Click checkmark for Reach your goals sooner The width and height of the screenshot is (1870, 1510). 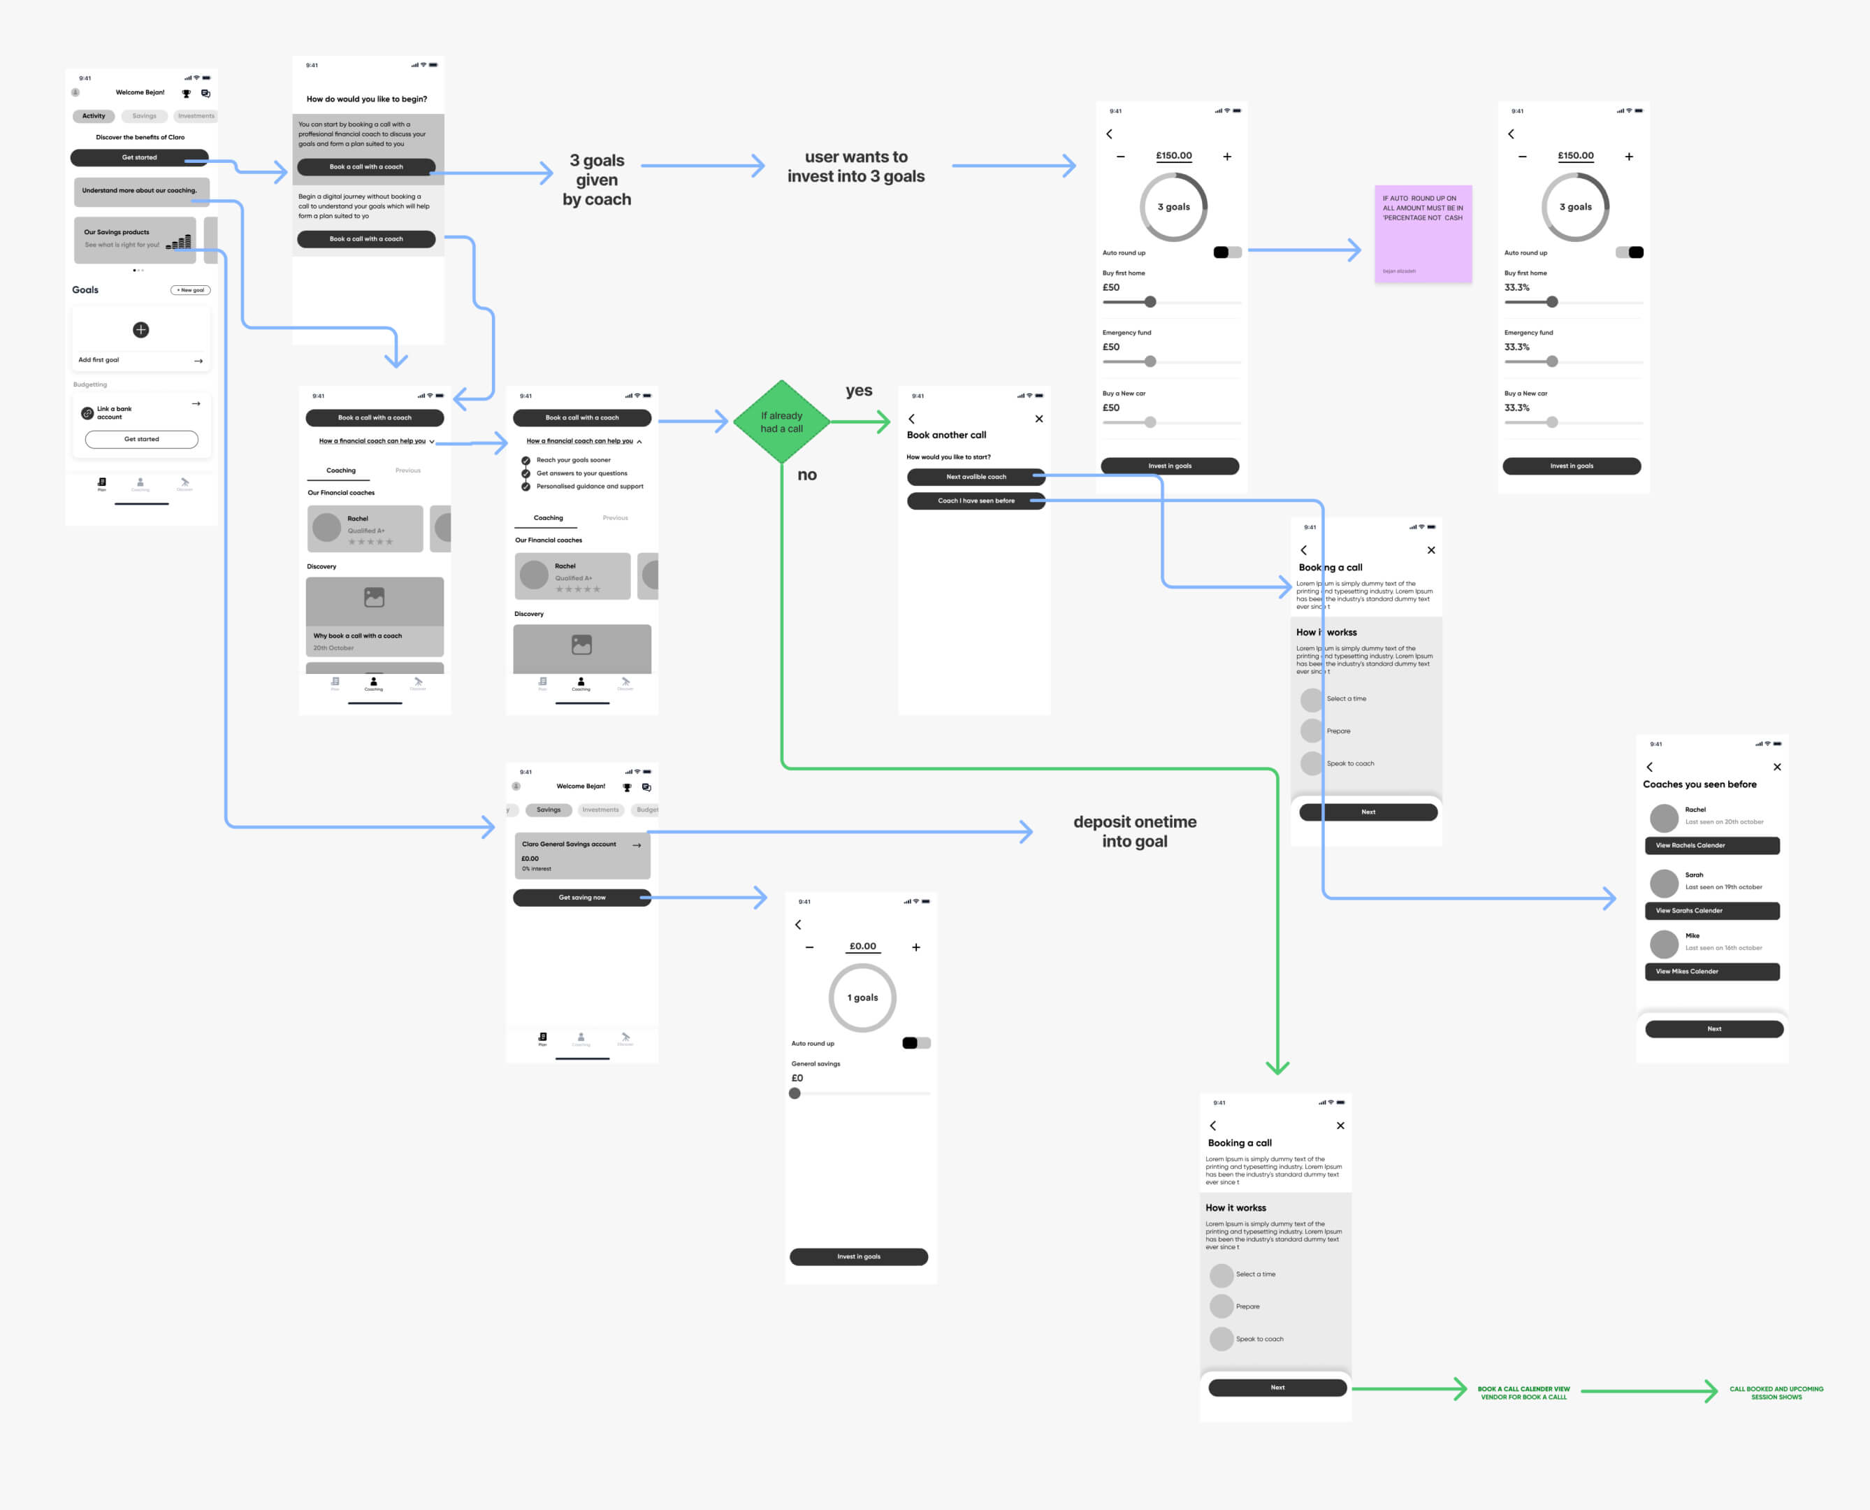click(526, 460)
